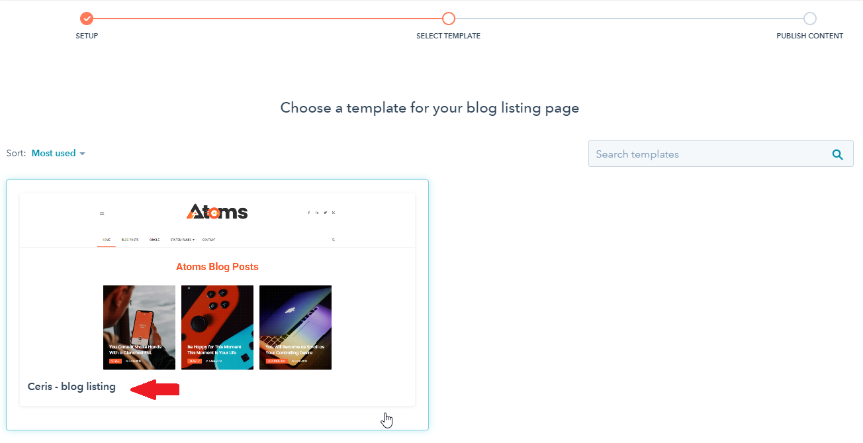863x443 pixels.
Task: Click the Atoms logo in the preview
Action: [217, 211]
